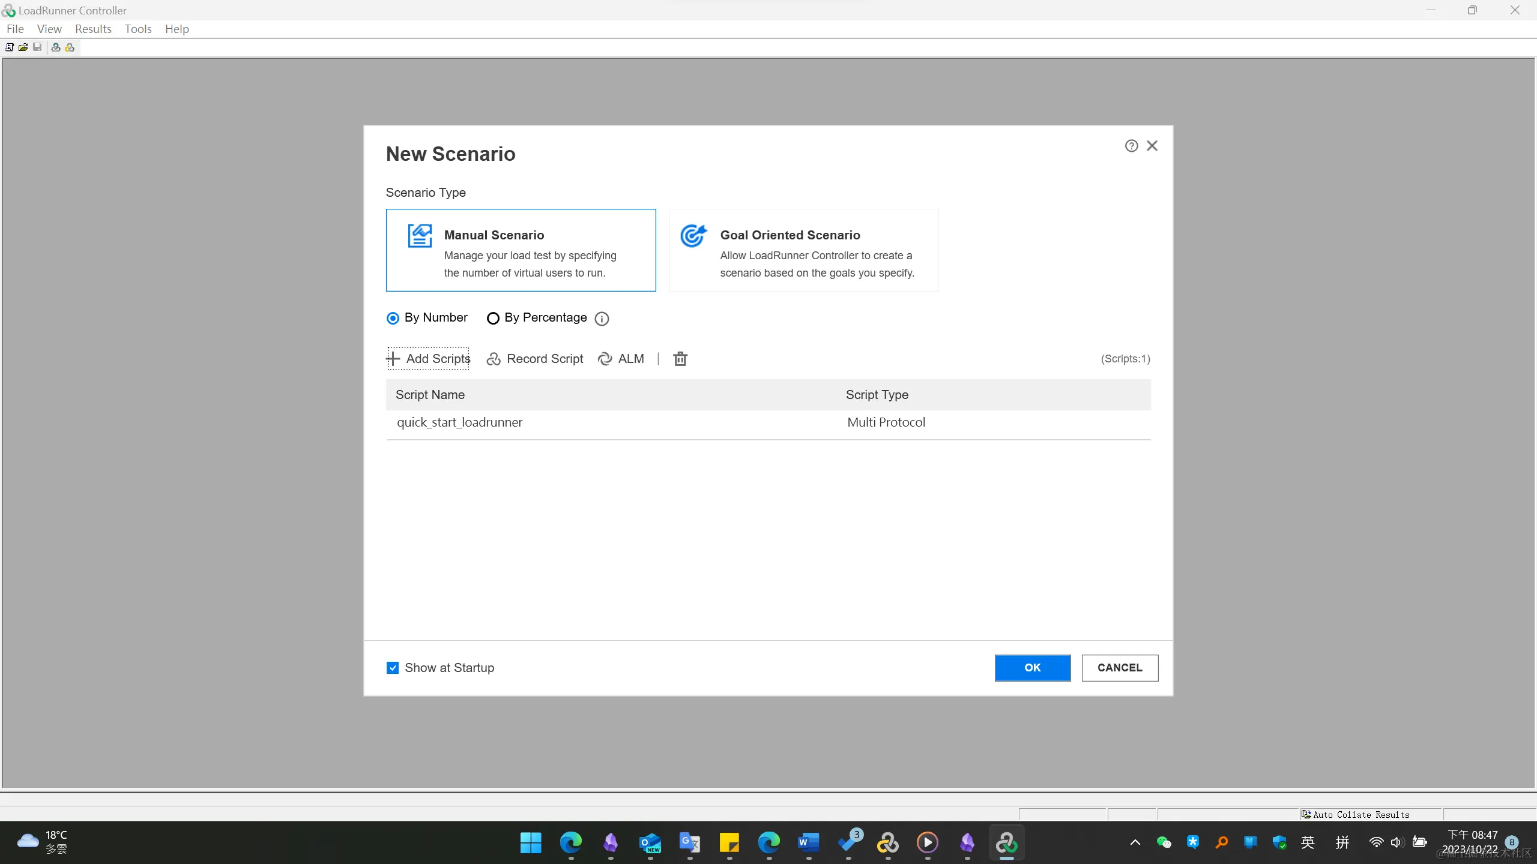Screen dimensions: 1537x864
Task: Open the help question mark in dialog
Action: point(1131,146)
